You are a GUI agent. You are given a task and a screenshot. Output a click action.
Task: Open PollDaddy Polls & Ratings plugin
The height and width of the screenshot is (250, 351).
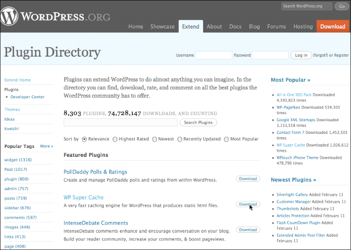[x=95, y=172]
